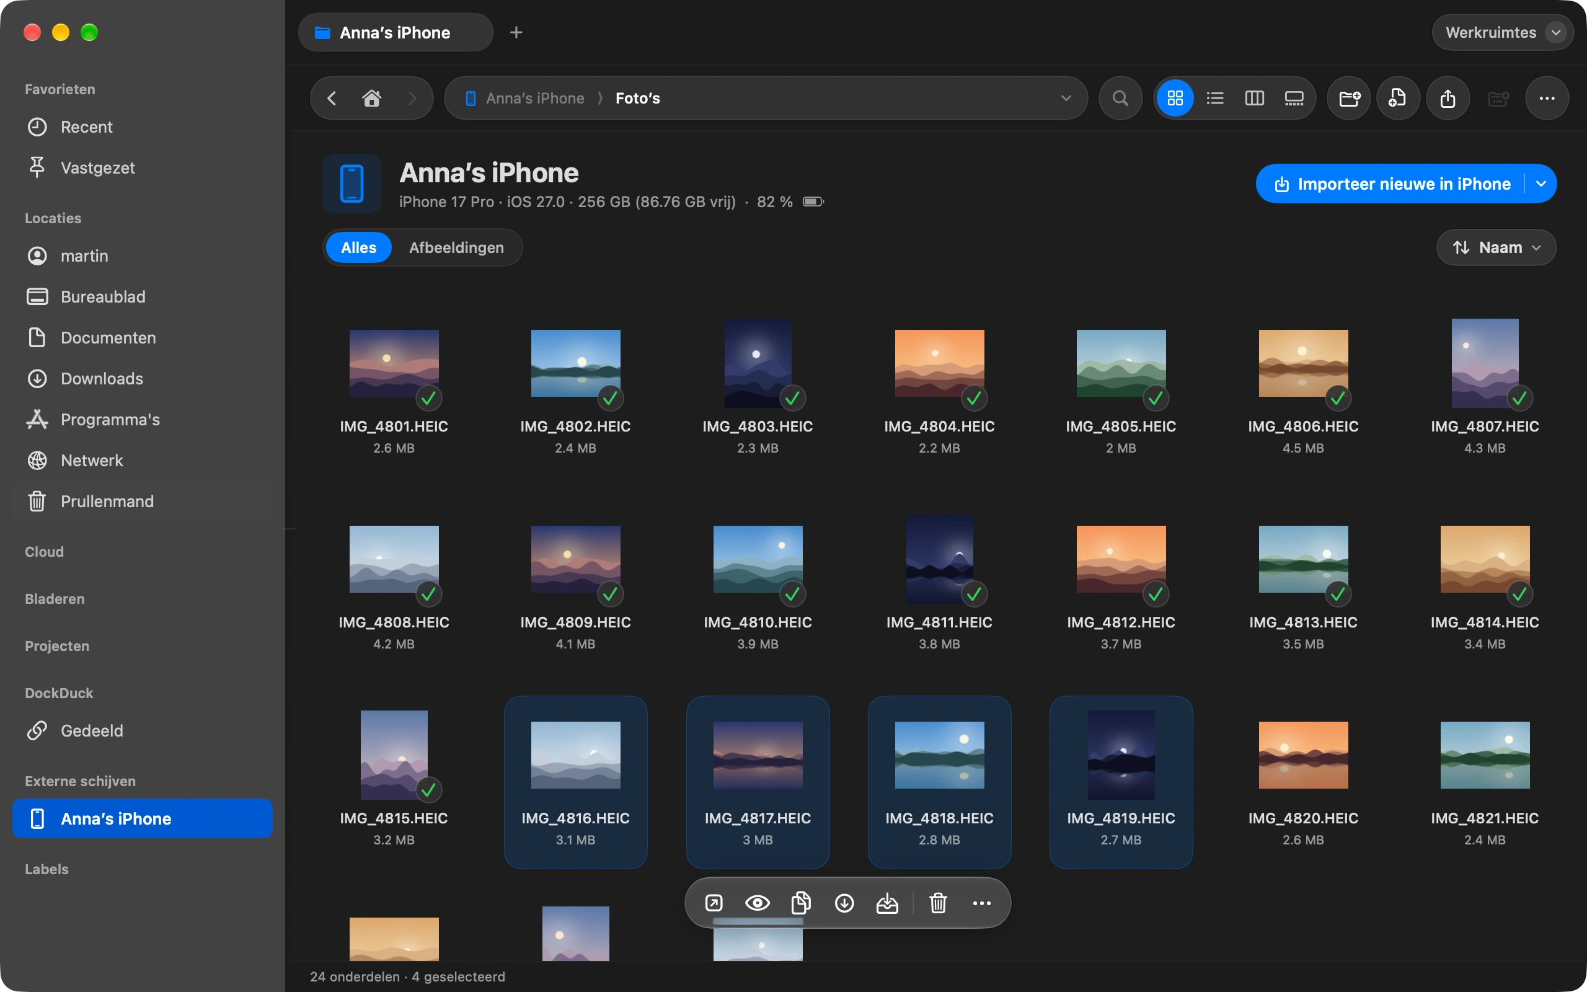This screenshot has width=1587, height=992.
Task: Select the Alles filter tab
Action: [358, 247]
